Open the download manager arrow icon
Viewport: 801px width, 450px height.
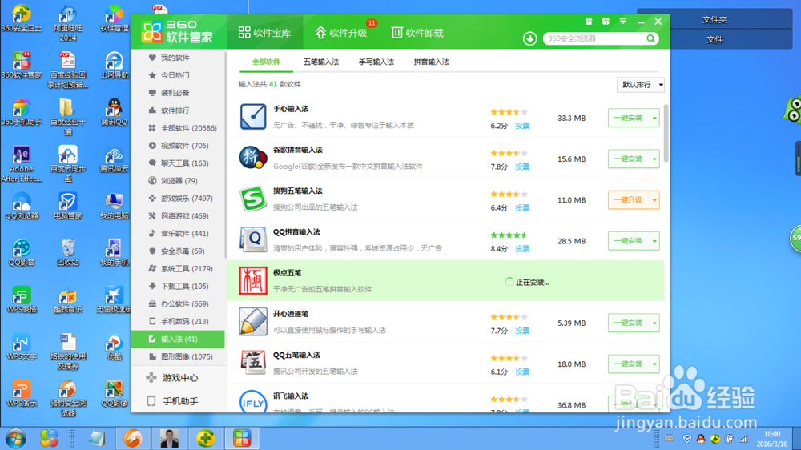point(529,38)
